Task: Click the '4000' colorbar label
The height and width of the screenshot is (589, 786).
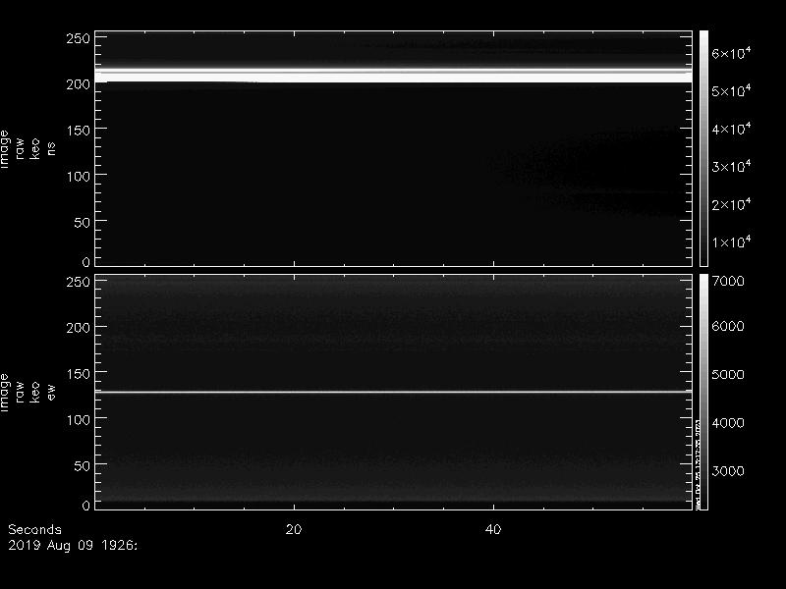Action: [728, 423]
